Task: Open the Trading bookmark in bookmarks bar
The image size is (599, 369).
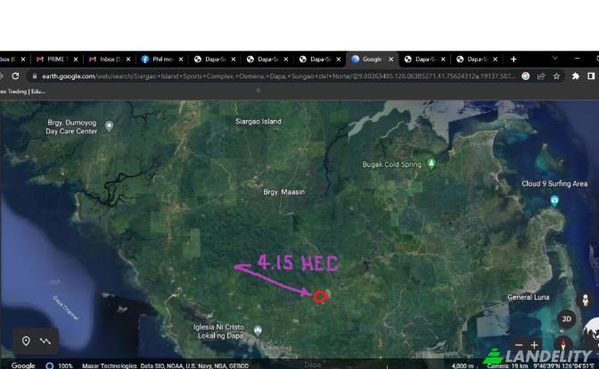Action: (x=23, y=92)
